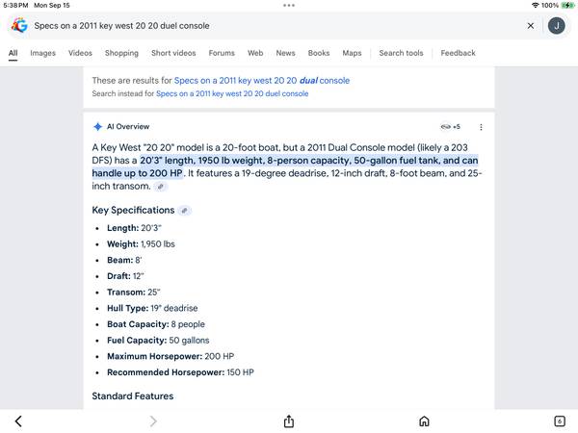Tap the 'Key Specifications' heading
578x433 pixels.
point(133,210)
